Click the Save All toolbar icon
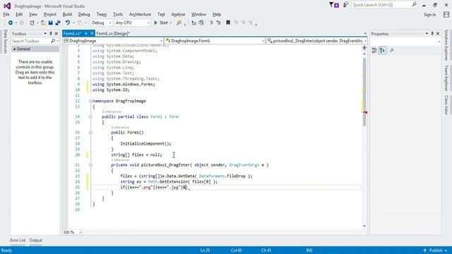 click(58, 23)
